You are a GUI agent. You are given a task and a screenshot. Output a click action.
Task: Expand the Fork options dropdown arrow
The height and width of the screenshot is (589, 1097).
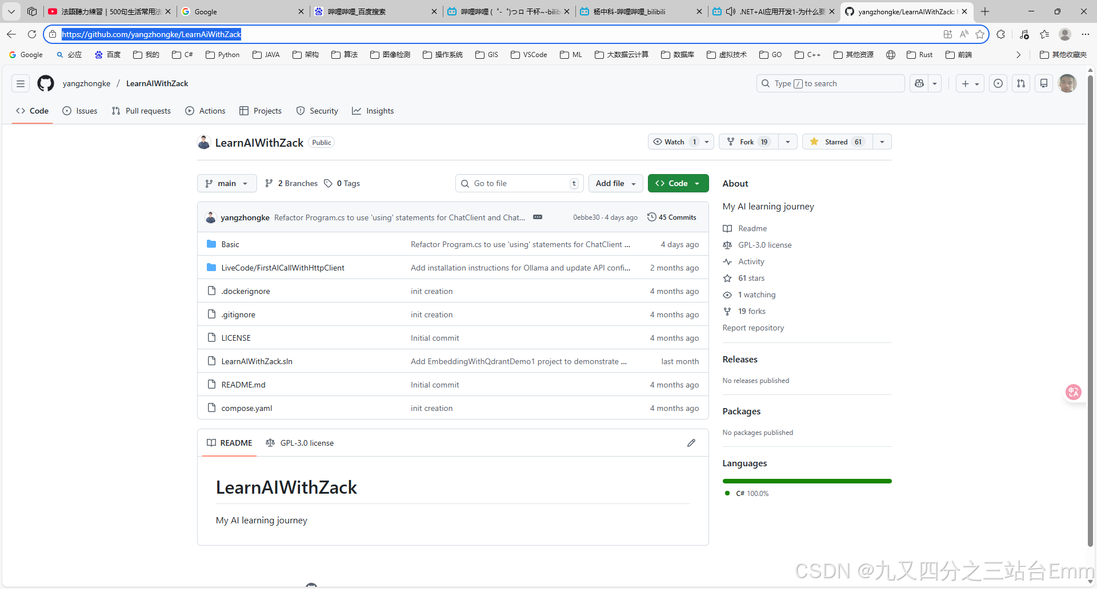coord(788,142)
